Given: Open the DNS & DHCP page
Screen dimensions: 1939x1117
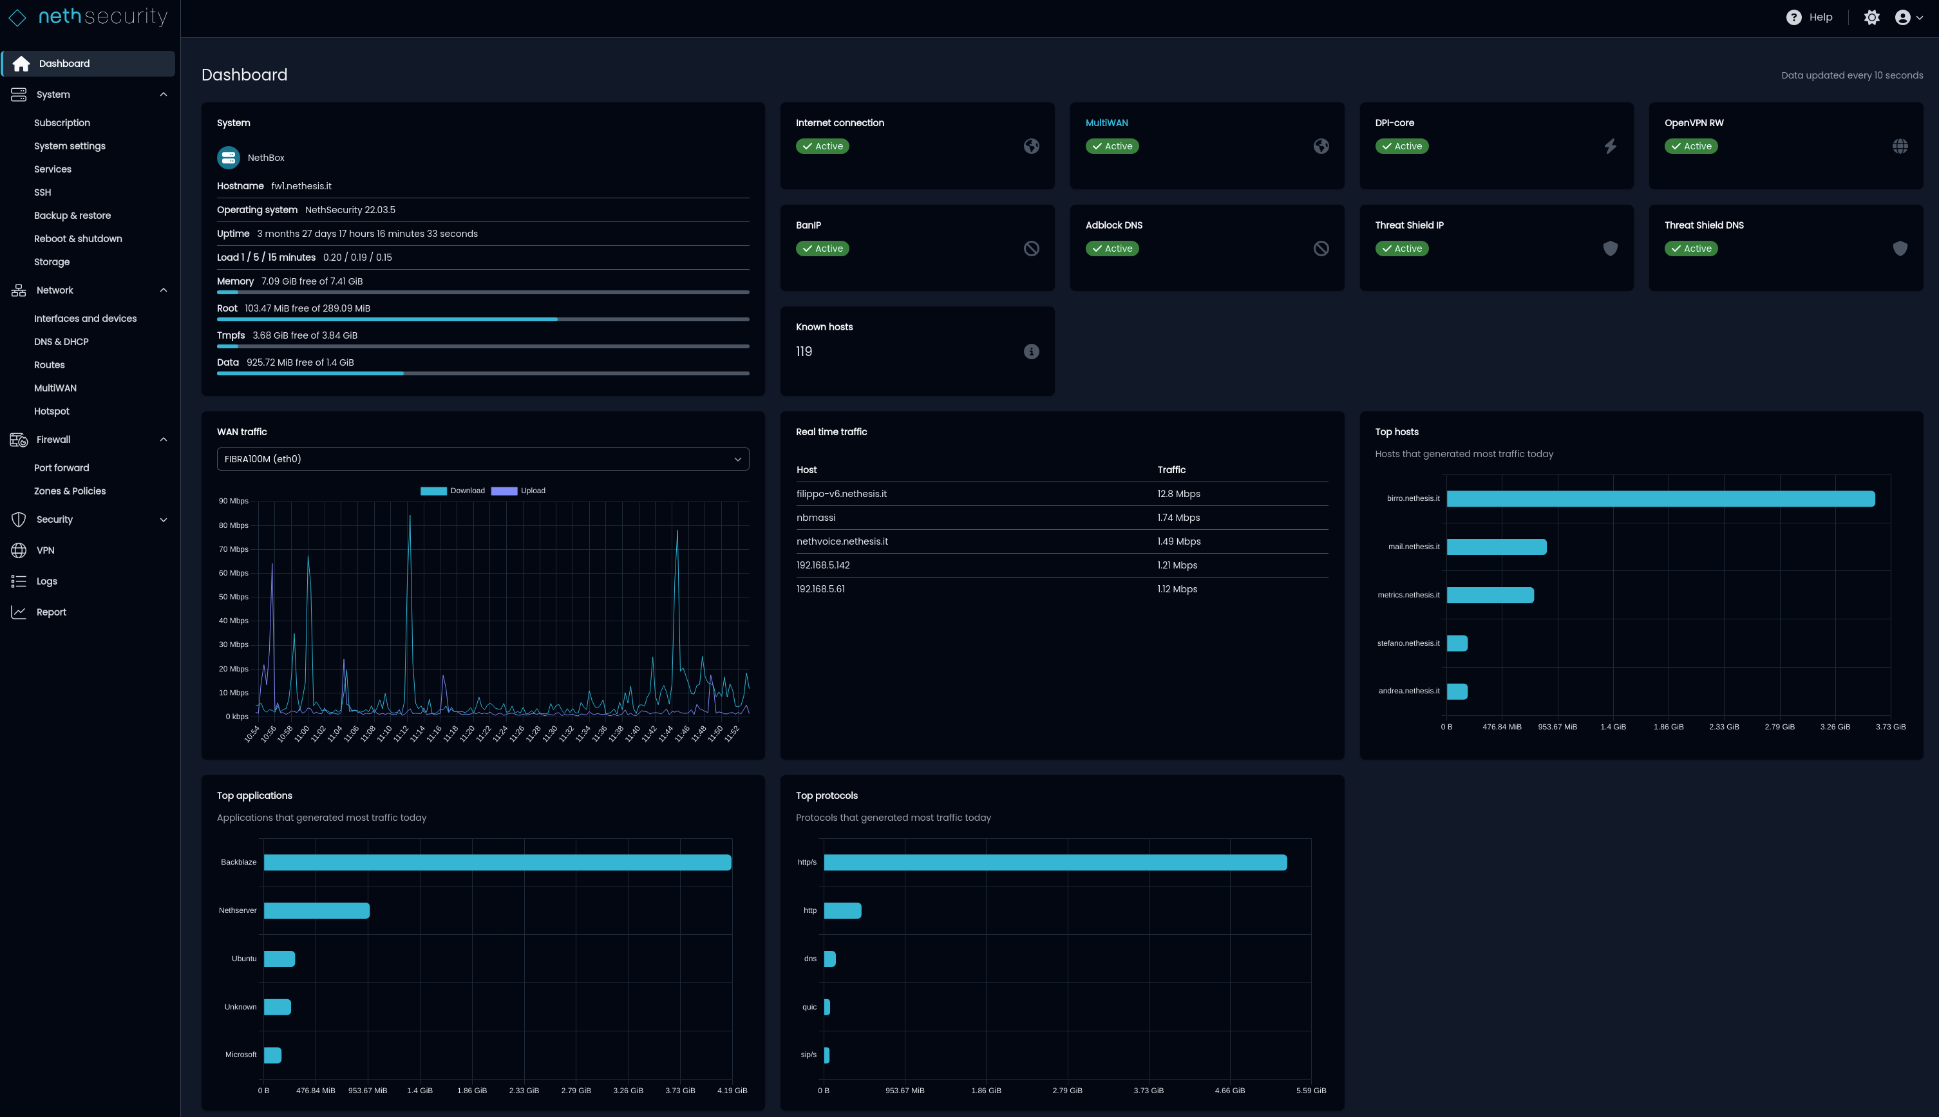Looking at the screenshot, I should click(x=61, y=341).
